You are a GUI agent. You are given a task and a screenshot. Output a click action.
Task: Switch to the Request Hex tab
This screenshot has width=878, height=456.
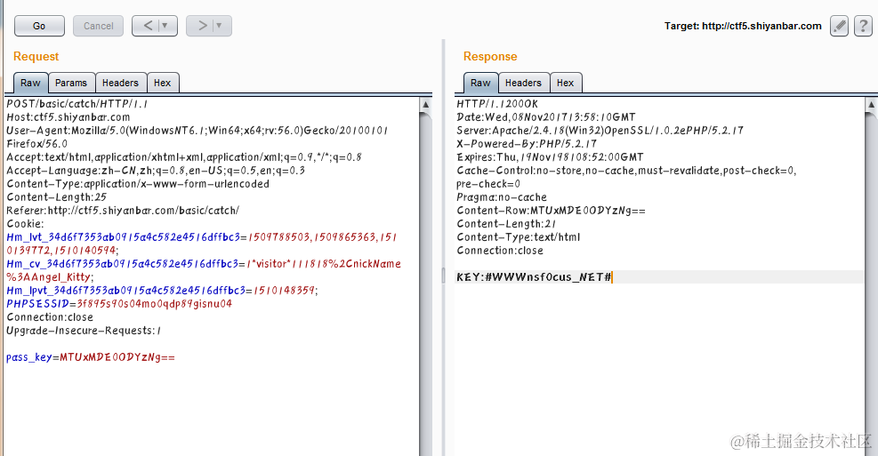coord(163,83)
